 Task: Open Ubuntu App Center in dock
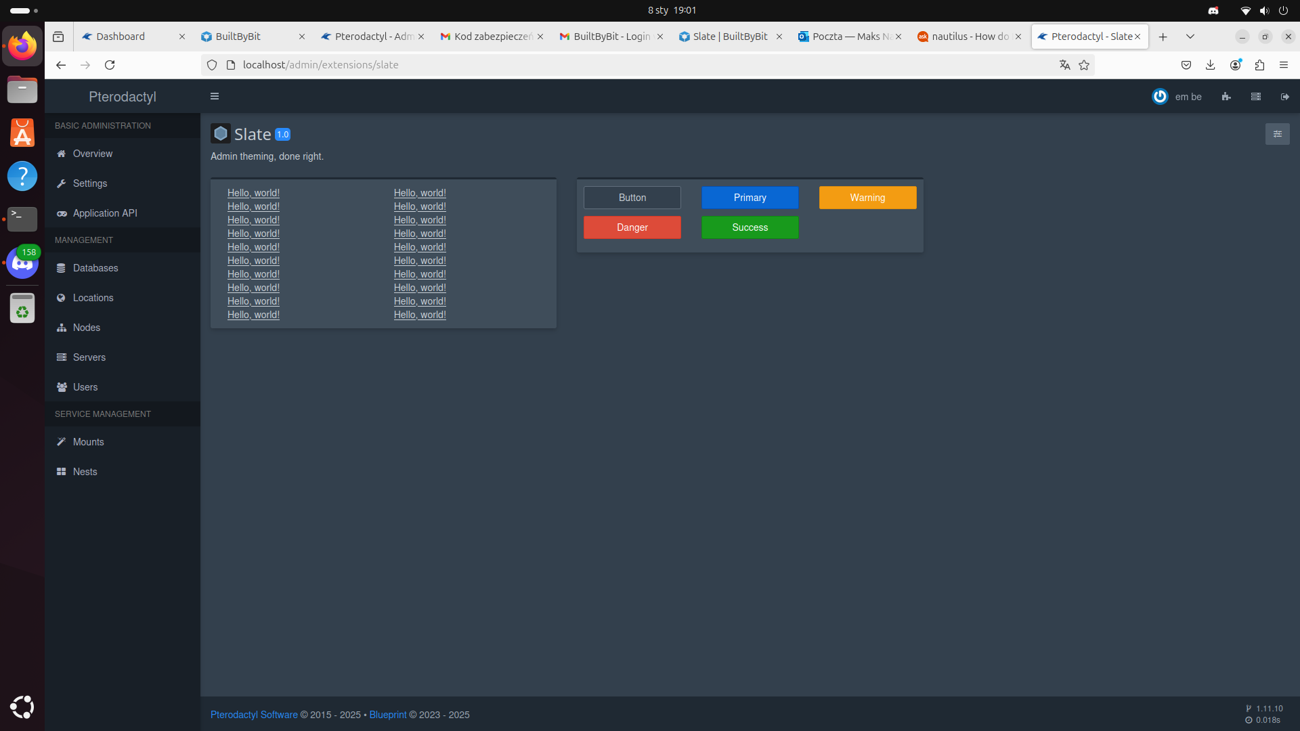coord(22,133)
